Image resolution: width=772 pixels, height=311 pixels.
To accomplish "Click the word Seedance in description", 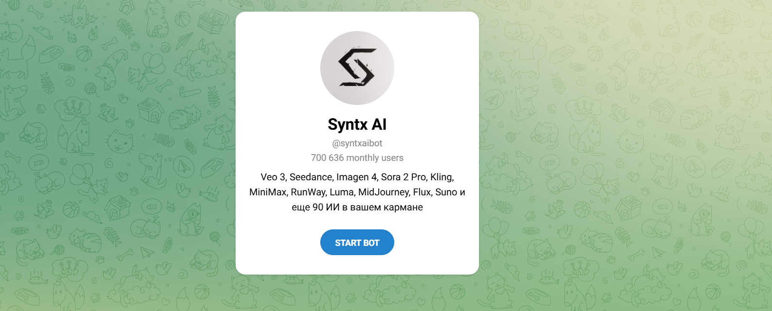I will (310, 177).
